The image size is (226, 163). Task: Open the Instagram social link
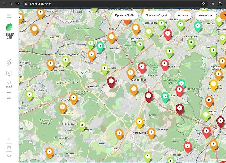tap(9, 148)
